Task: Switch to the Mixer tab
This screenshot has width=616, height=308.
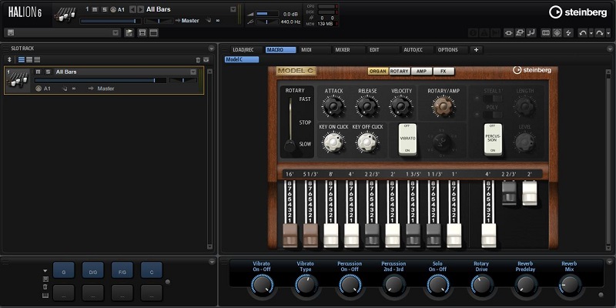Action: click(x=342, y=50)
